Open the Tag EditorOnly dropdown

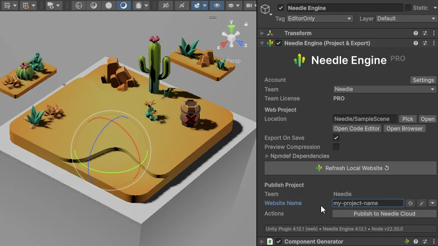pyautogui.click(x=320, y=19)
